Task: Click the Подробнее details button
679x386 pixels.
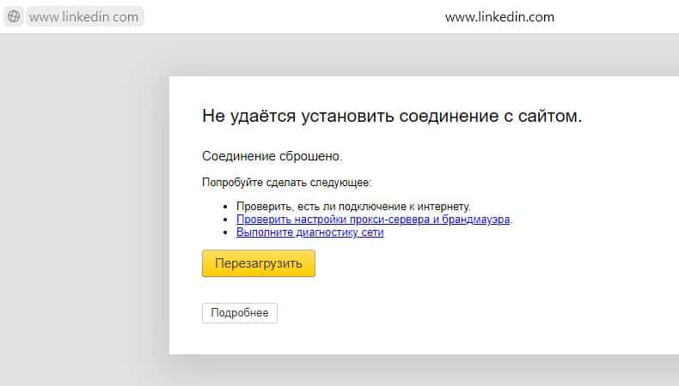Action: point(240,313)
